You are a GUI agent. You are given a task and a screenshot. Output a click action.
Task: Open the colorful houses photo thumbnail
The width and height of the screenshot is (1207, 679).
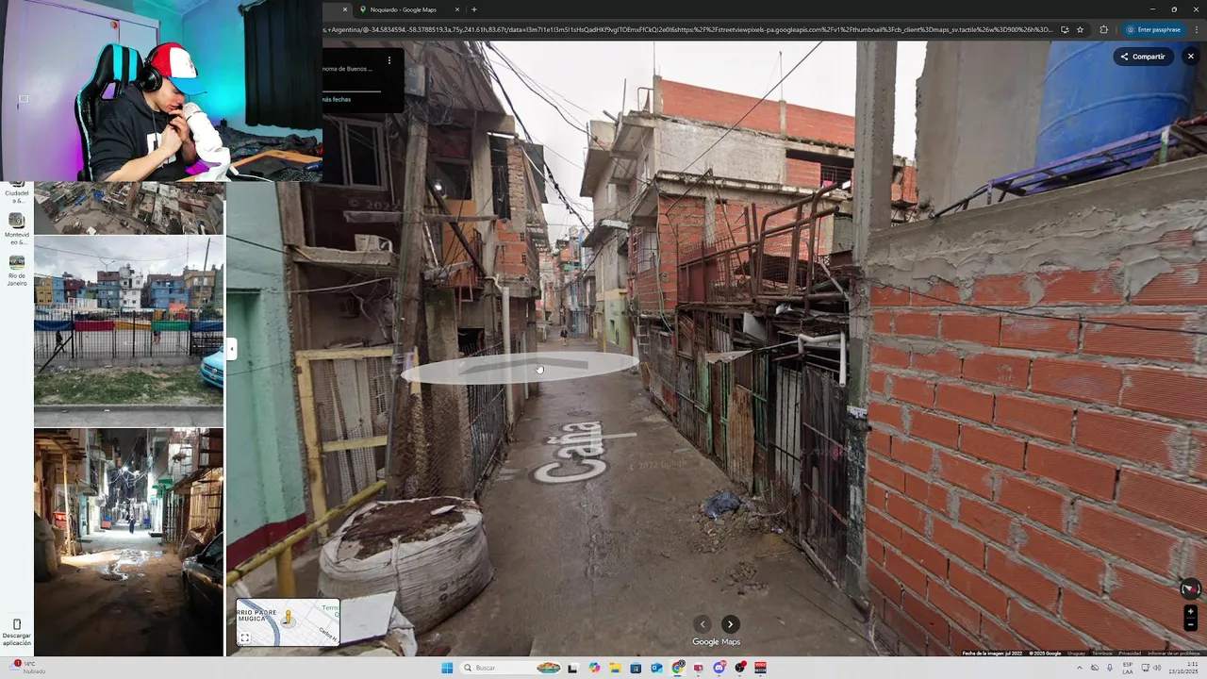[x=129, y=331]
